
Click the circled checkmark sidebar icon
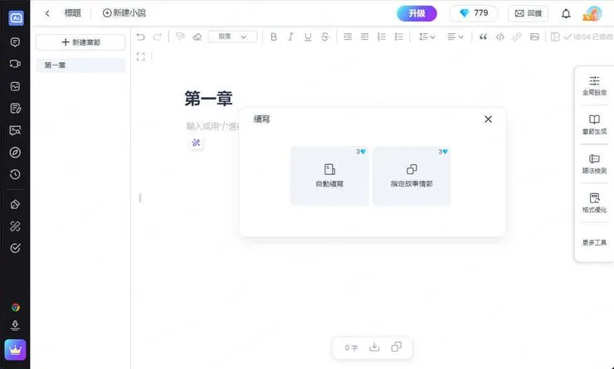(x=15, y=248)
